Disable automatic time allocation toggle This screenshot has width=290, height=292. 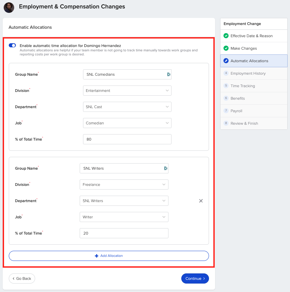(x=12, y=45)
